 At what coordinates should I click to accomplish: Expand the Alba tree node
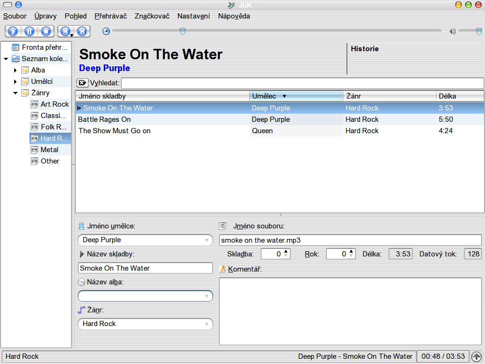tap(15, 70)
